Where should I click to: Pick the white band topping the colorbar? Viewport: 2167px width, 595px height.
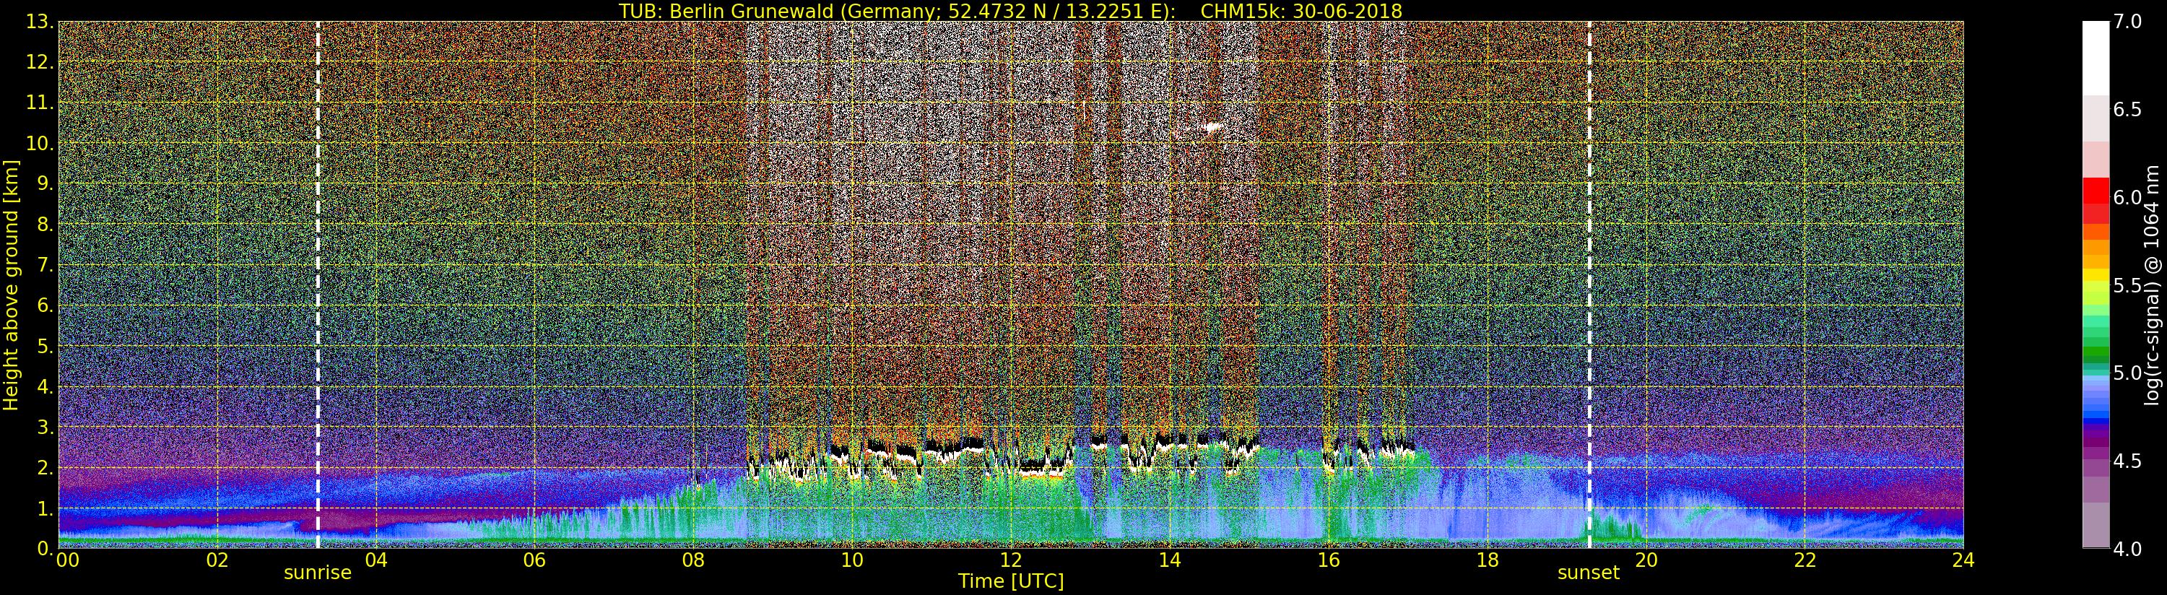(2096, 57)
